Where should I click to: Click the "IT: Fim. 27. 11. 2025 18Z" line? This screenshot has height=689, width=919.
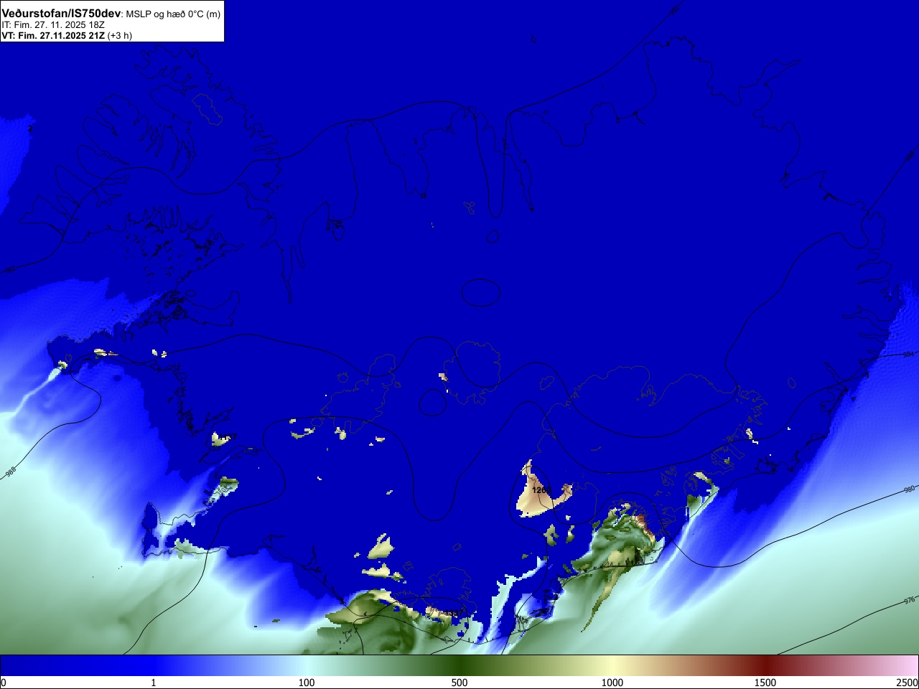tap(53, 25)
